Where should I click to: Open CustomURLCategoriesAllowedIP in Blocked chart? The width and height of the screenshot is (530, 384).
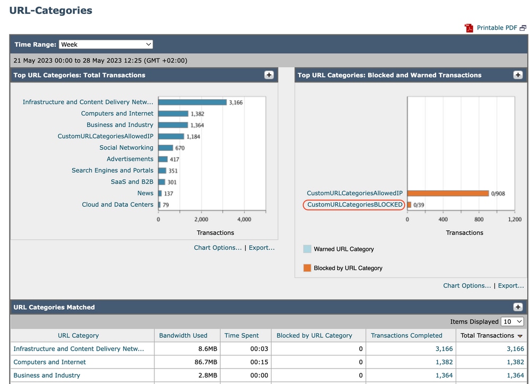[x=354, y=193]
